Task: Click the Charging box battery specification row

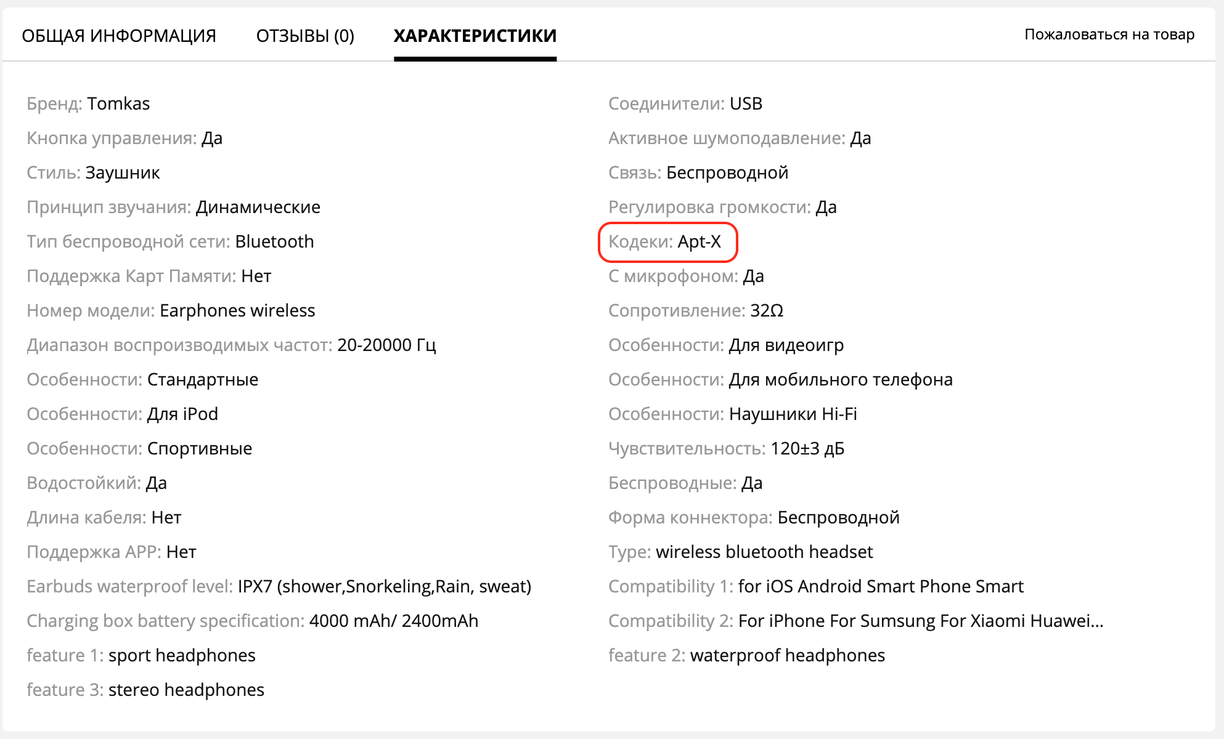Action: [x=252, y=621]
